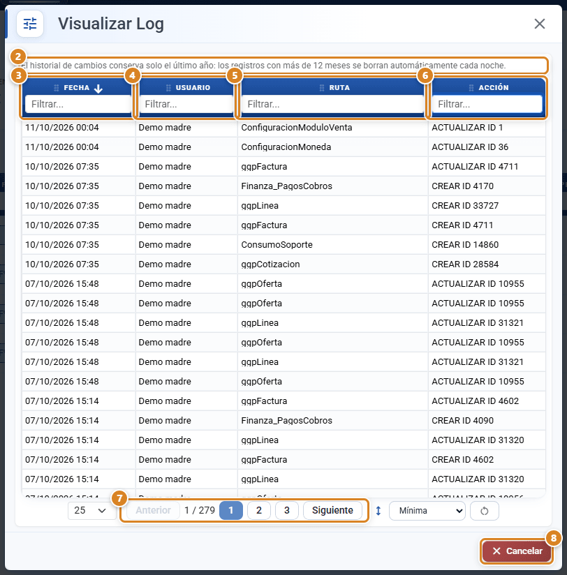This screenshot has width=567, height=575.
Task: Click the sliders settings icon beside Visualizar Log
Action: tap(30, 24)
